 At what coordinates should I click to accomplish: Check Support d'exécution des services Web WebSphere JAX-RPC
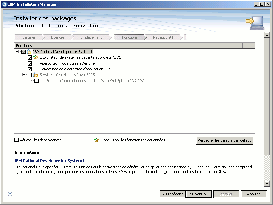click(x=36, y=81)
